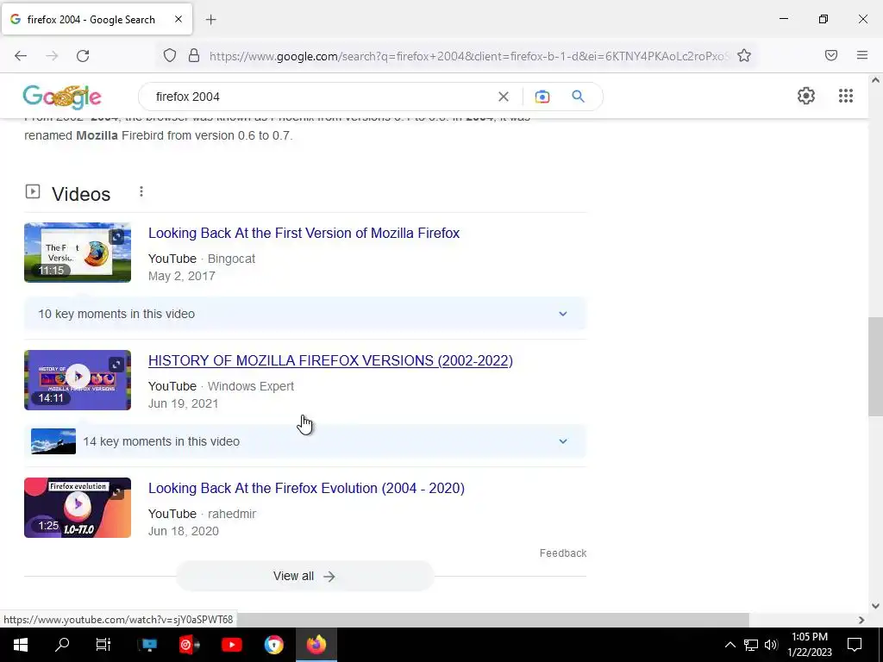883x662 pixels.
Task: Open the shield-coin app on taskbar
Action: tap(273, 645)
